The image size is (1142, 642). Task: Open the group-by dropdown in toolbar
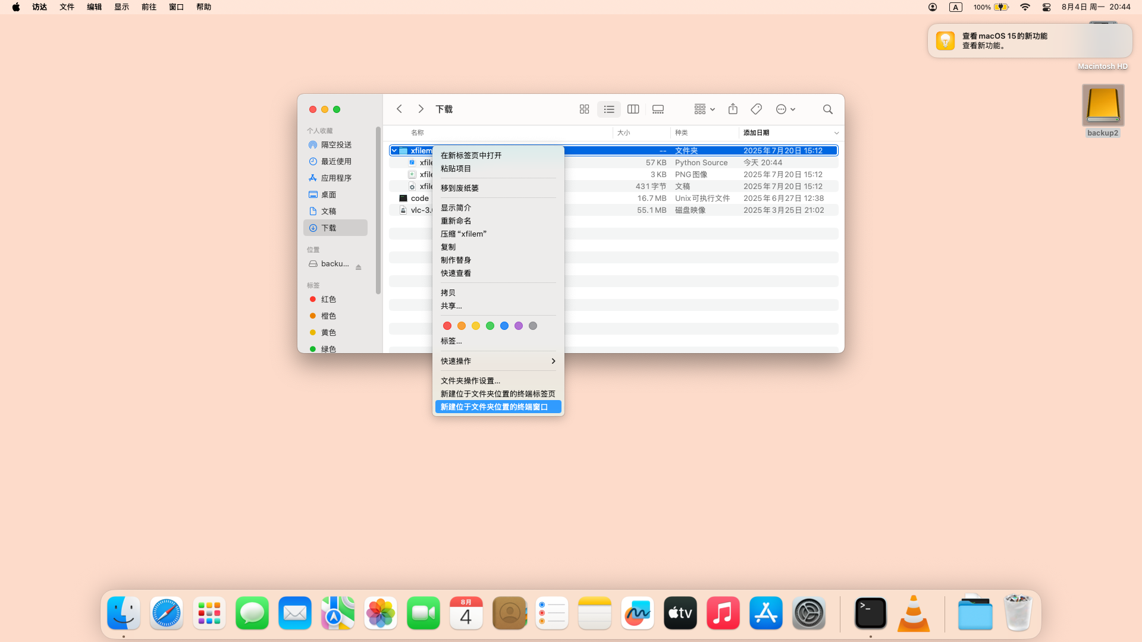[704, 109]
